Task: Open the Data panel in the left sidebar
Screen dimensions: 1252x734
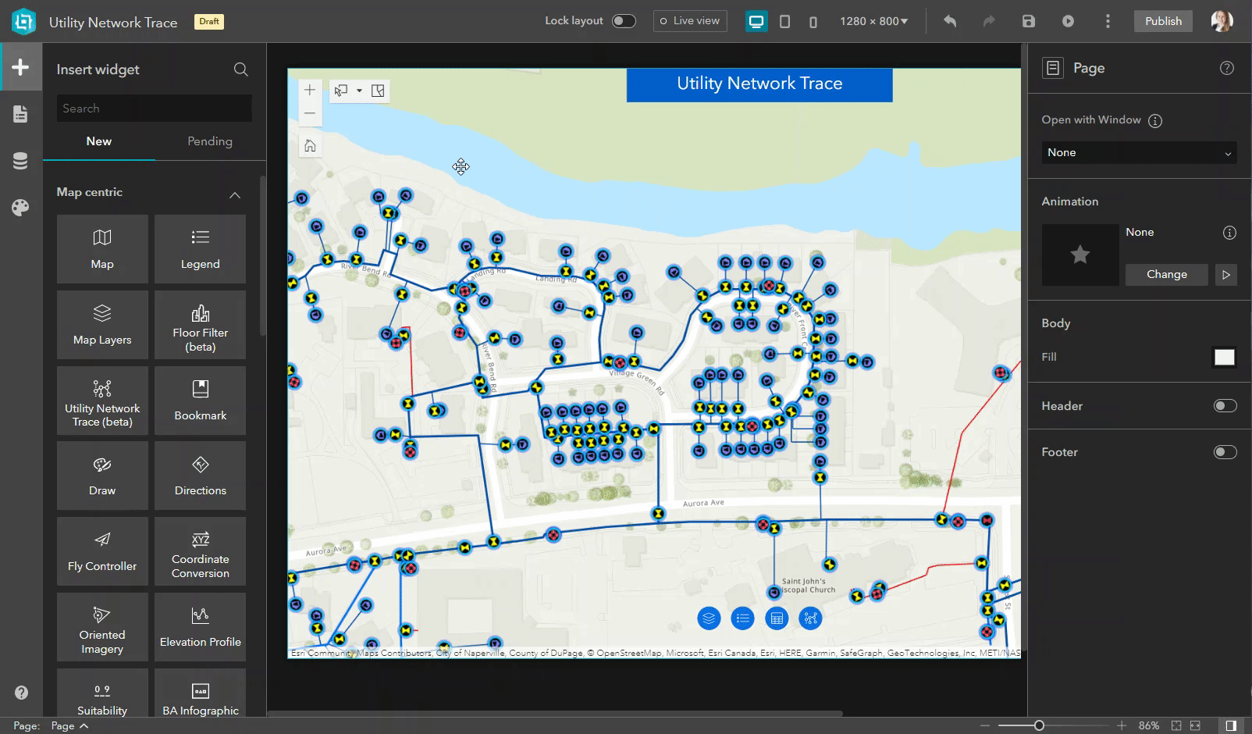Action: click(x=20, y=161)
